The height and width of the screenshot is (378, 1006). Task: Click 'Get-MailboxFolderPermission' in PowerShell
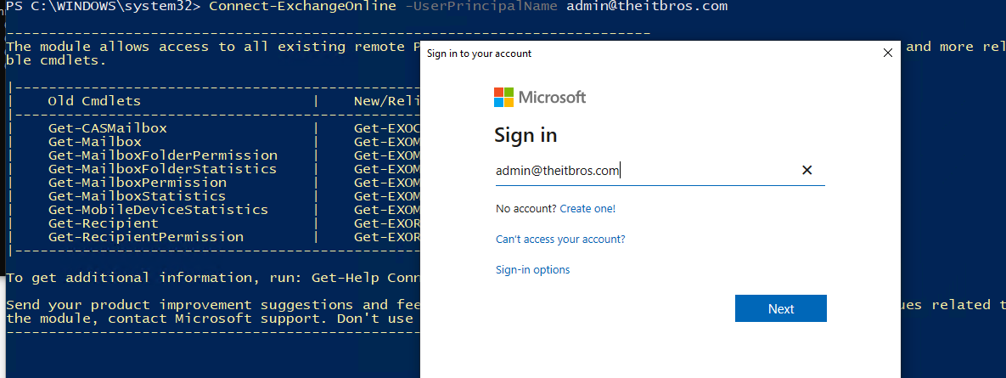pyautogui.click(x=163, y=155)
